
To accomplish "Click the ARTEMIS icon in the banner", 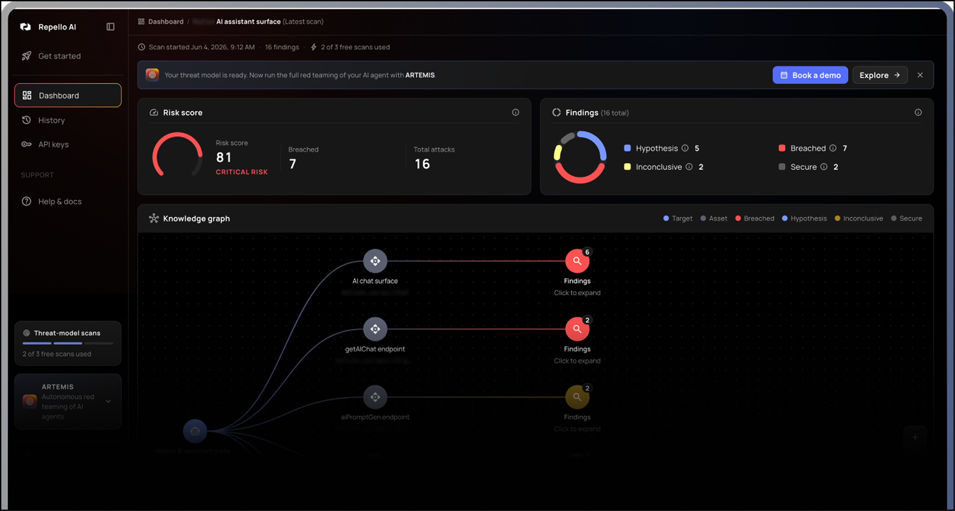I will (152, 75).
